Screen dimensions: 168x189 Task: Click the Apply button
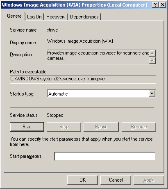click(x=149, y=180)
